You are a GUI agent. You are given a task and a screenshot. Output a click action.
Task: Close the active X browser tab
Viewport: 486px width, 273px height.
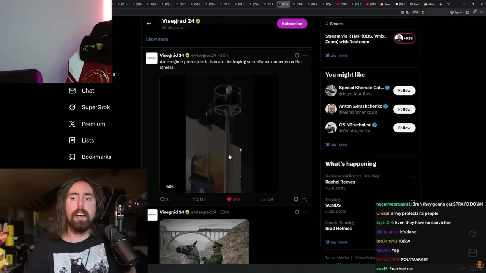pos(287,4)
